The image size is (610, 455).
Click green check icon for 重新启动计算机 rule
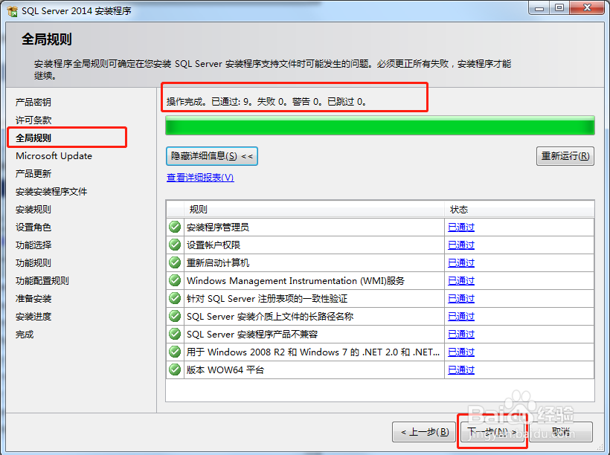coord(175,262)
